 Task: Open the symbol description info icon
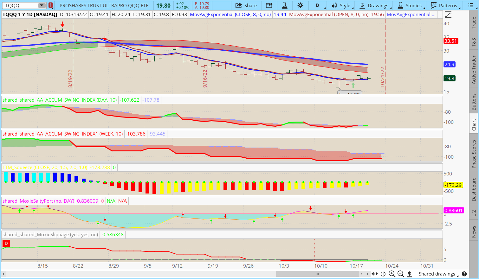pos(269,5)
